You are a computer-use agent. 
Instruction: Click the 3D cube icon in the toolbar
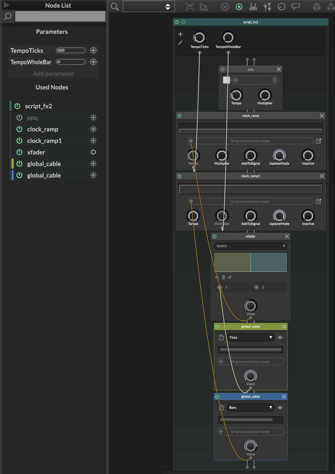(x=316, y=7)
